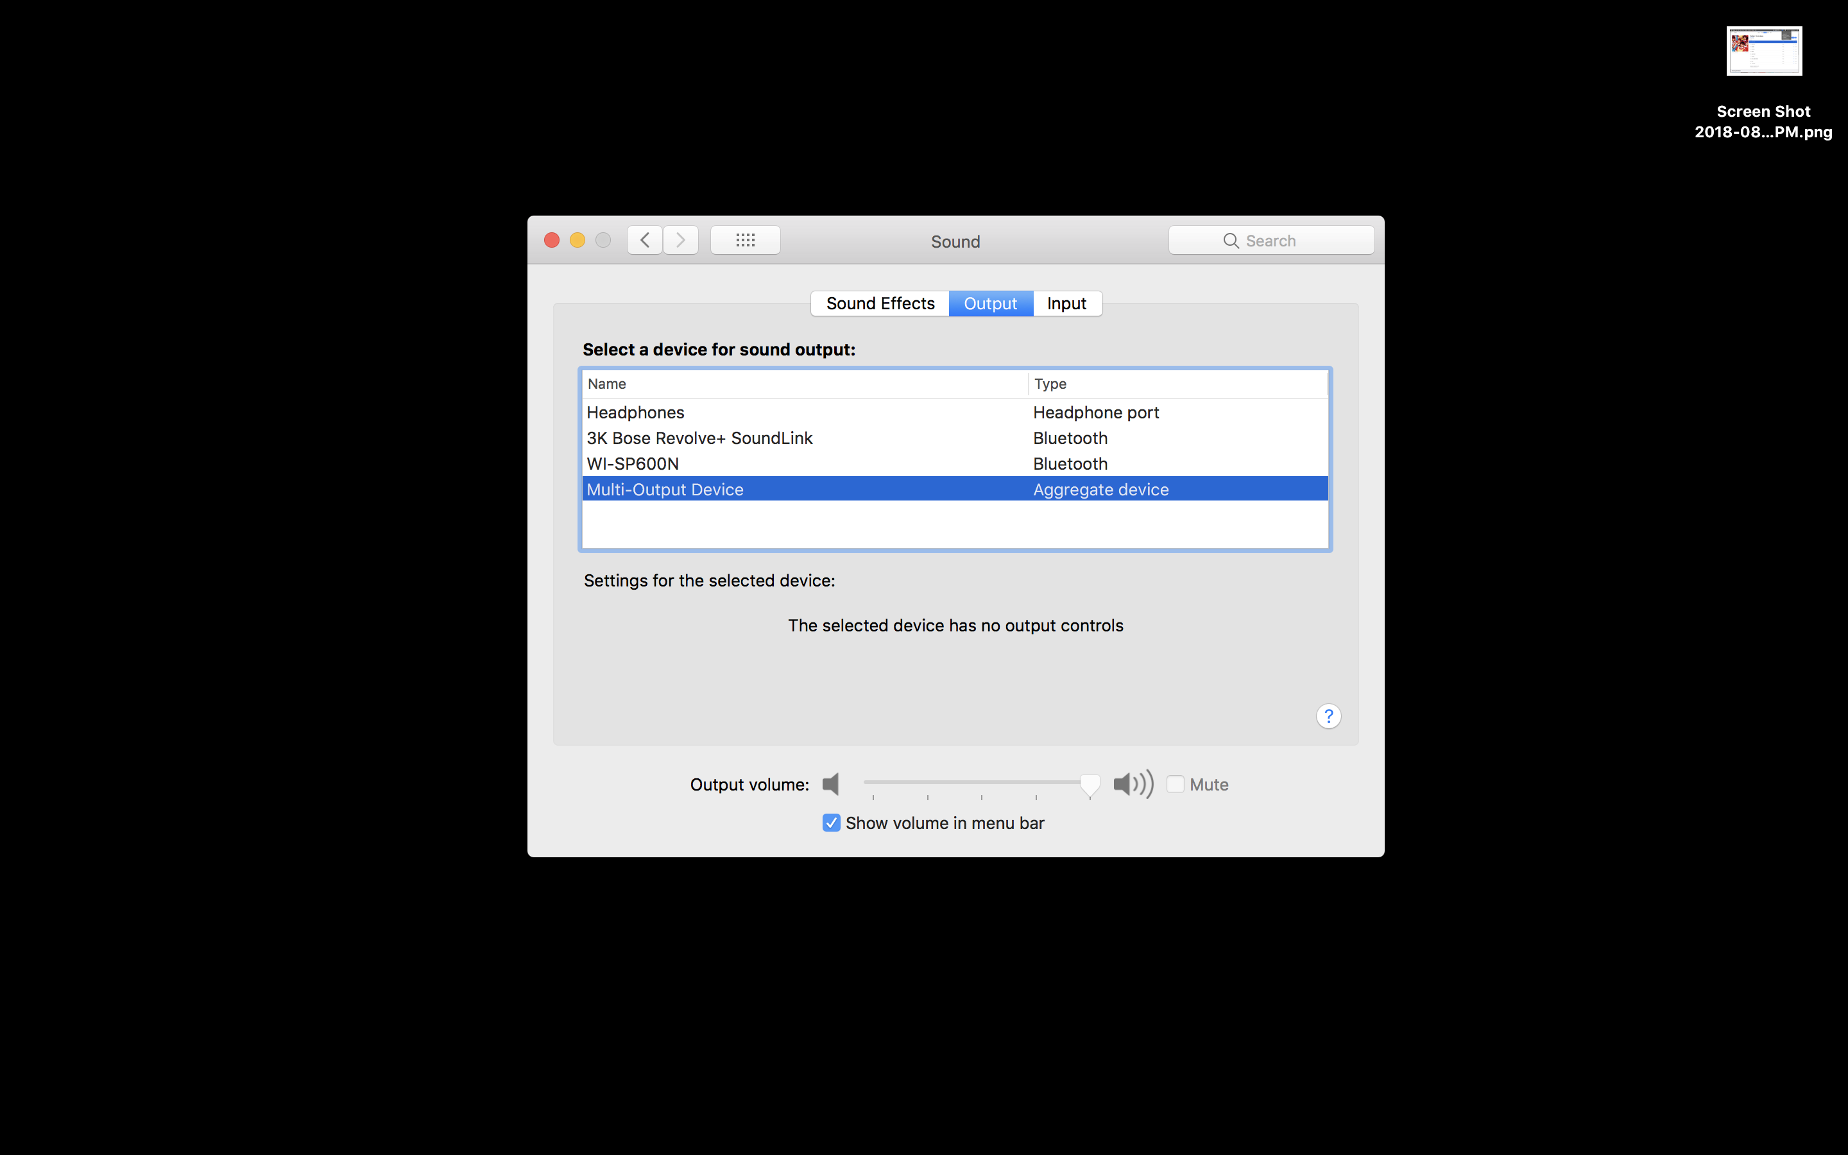Viewport: 1848px width, 1155px height.
Task: Click the Type column header
Action: [1178, 384]
